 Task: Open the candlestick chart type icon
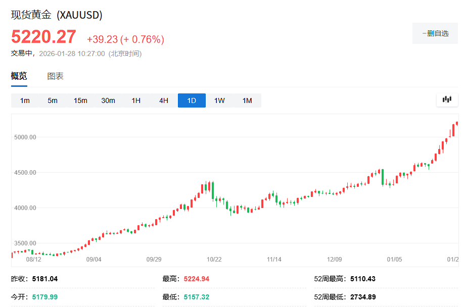coord(447,99)
